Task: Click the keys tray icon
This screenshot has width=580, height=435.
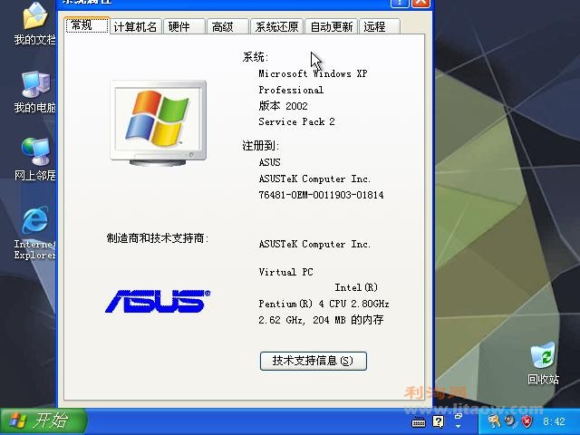Action: [494, 420]
